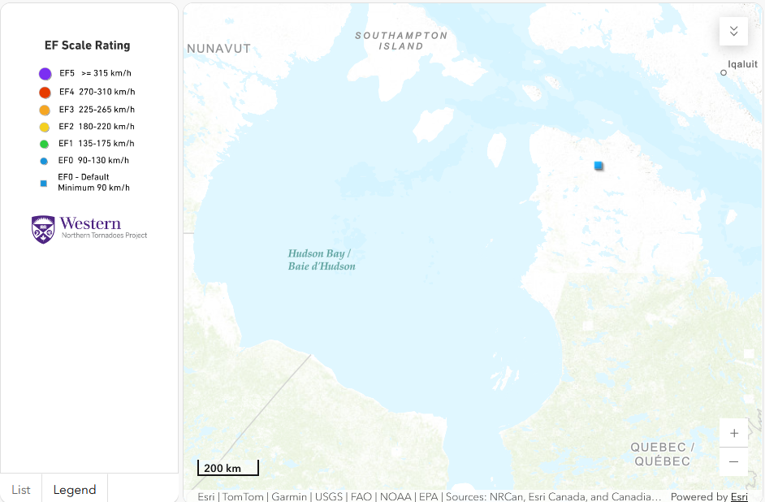Click the red EF4 legend swatch
This screenshot has width=765, height=502.
45,93
